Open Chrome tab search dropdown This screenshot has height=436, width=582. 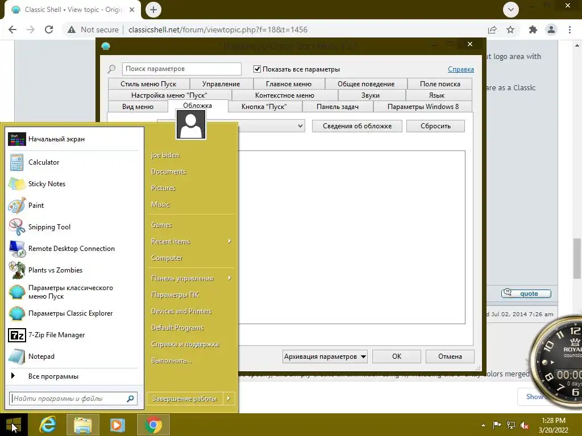coord(511,10)
